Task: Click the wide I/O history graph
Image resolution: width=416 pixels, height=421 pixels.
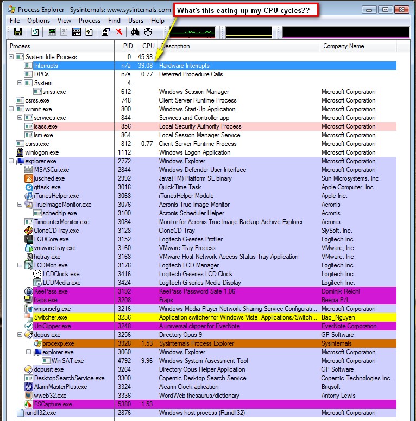Action: [346, 33]
